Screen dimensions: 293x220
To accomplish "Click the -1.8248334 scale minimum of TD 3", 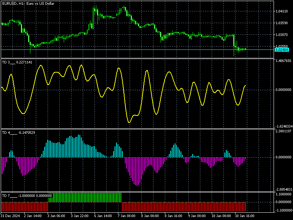I will pyautogui.click(x=283, y=126).
